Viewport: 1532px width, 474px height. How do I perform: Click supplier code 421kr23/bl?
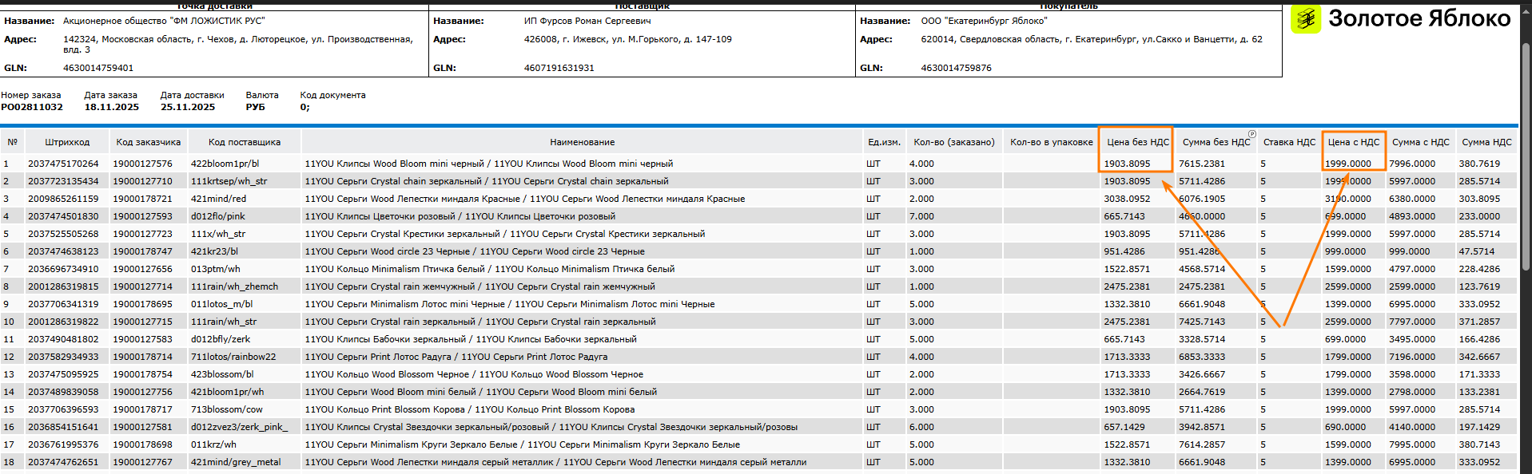tap(216, 251)
